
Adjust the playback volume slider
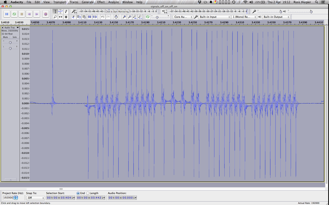pyautogui.click(x=311, y=12)
